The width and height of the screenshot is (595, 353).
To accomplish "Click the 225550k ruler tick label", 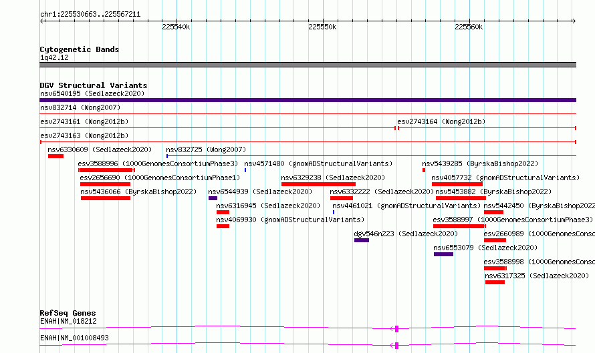I will tap(322, 27).
